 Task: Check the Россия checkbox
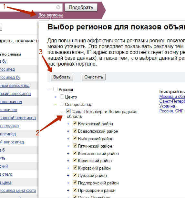(x=55, y=89)
